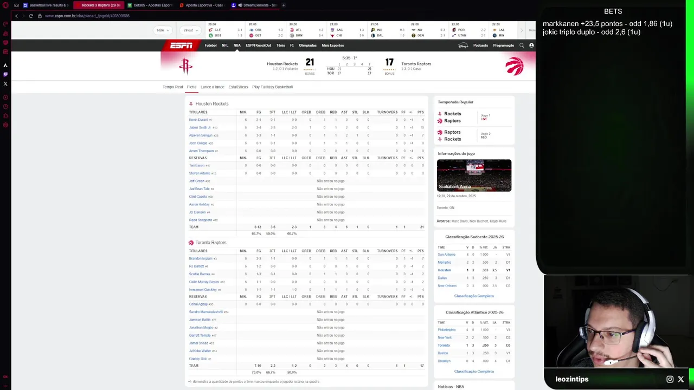Open a new browser tab with plus icon
Viewport: 694px width, 390px height.
click(284, 5)
